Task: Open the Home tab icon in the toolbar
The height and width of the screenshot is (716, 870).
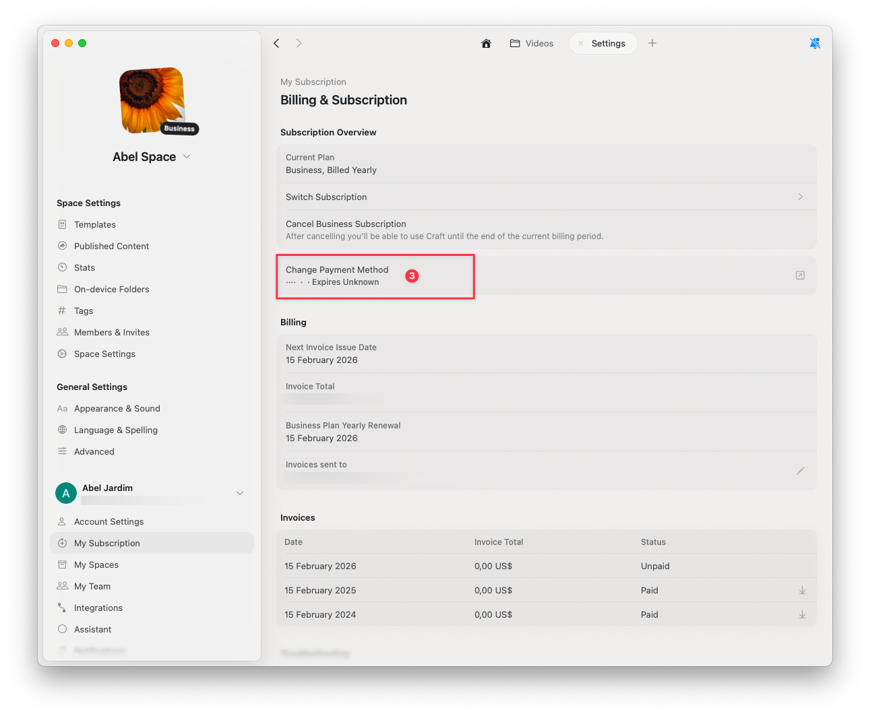Action: pyautogui.click(x=486, y=42)
